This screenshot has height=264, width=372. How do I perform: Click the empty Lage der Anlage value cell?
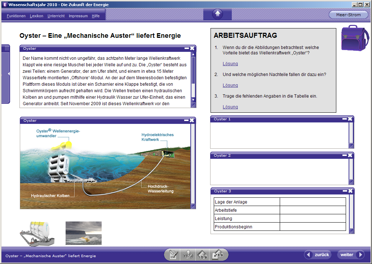[x=313, y=202]
